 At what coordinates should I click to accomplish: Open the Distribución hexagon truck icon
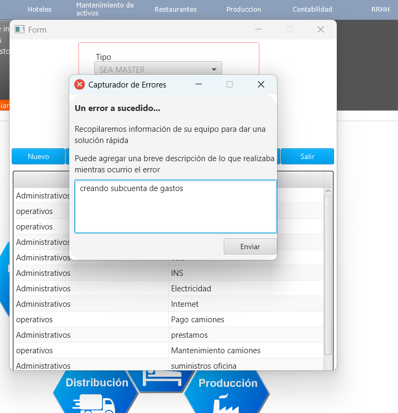point(96,394)
